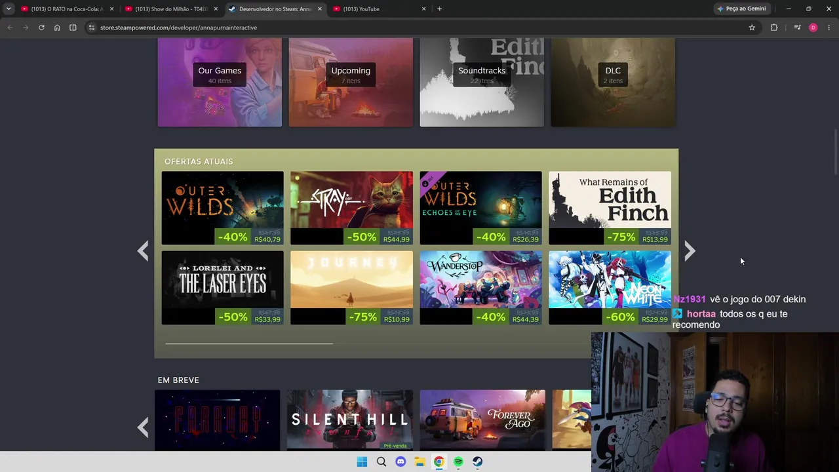
Task: Open the browser home page
Action: [57, 28]
